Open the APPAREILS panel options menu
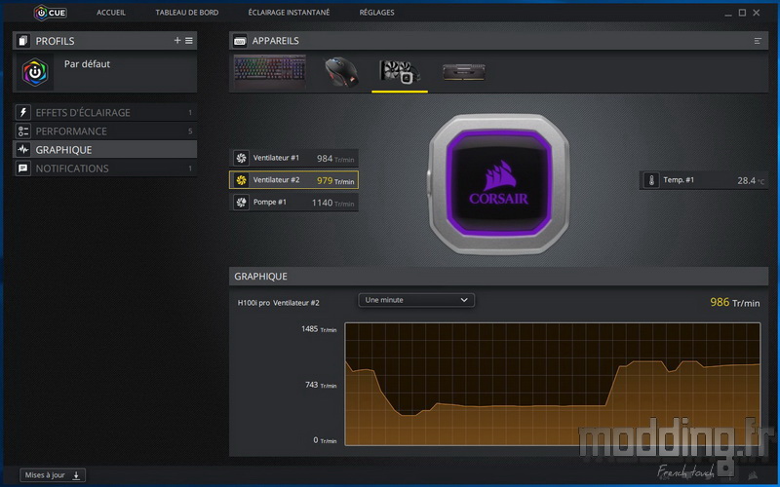Screen dimensions: 780x487 [x=758, y=41]
